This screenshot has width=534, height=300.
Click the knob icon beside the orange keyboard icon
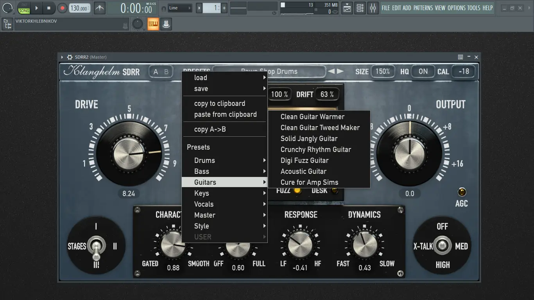pos(166,24)
